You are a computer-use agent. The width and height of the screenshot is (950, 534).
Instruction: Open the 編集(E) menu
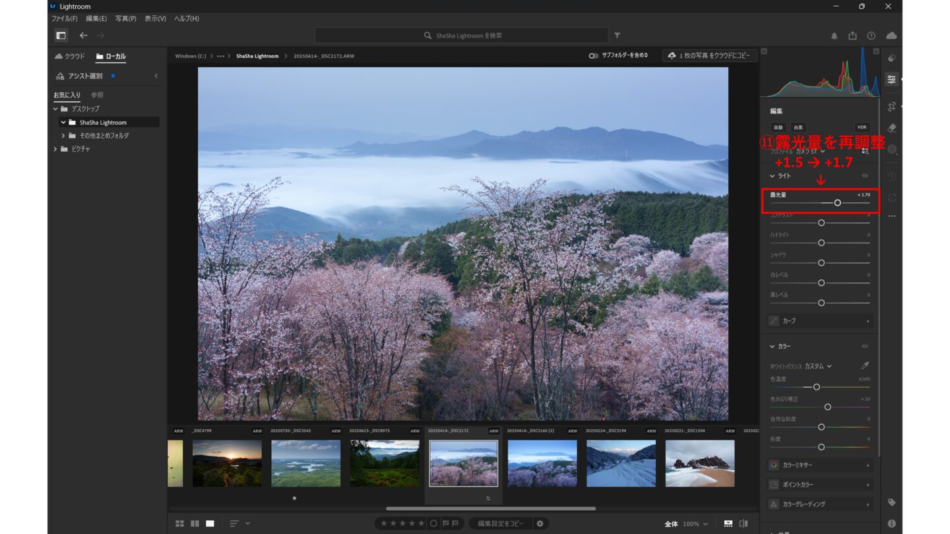point(96,18)
